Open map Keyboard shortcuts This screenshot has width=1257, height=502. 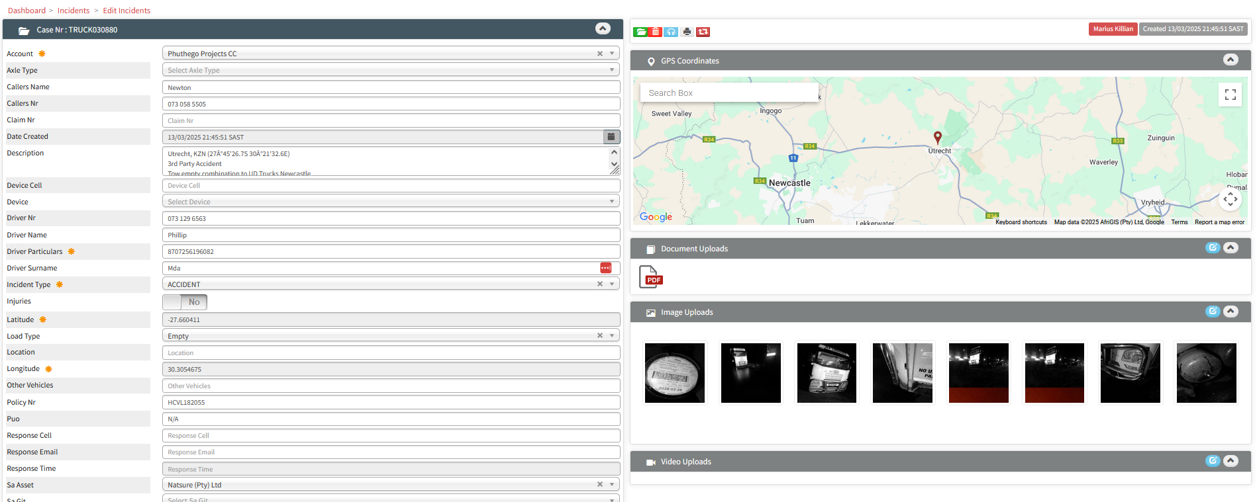point(1021,222)
